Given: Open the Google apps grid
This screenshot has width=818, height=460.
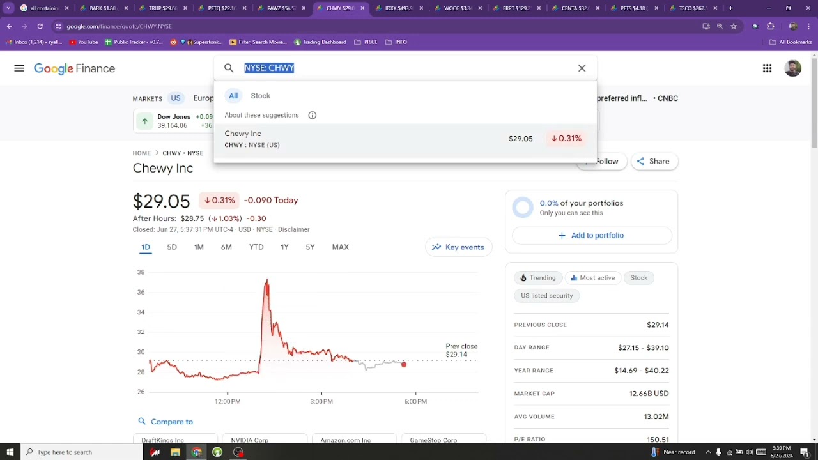Looking at the screenshot, I should (x=767, y=68).
